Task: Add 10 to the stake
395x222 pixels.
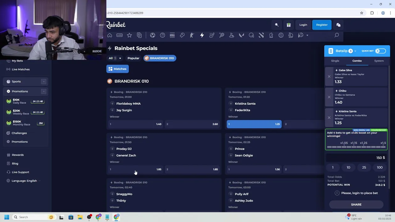Action: pos(348,167)
